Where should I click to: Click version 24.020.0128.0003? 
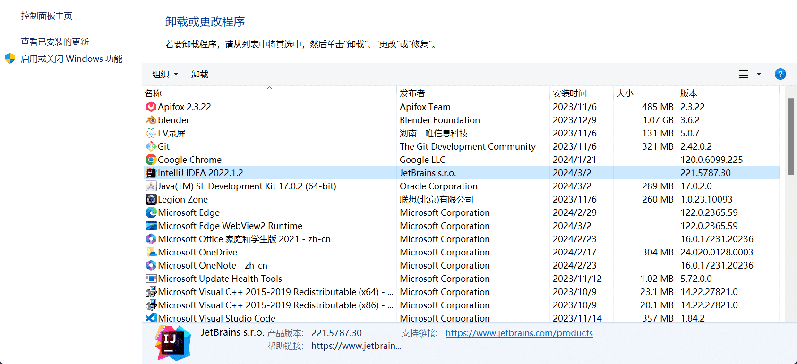[717, 252]
